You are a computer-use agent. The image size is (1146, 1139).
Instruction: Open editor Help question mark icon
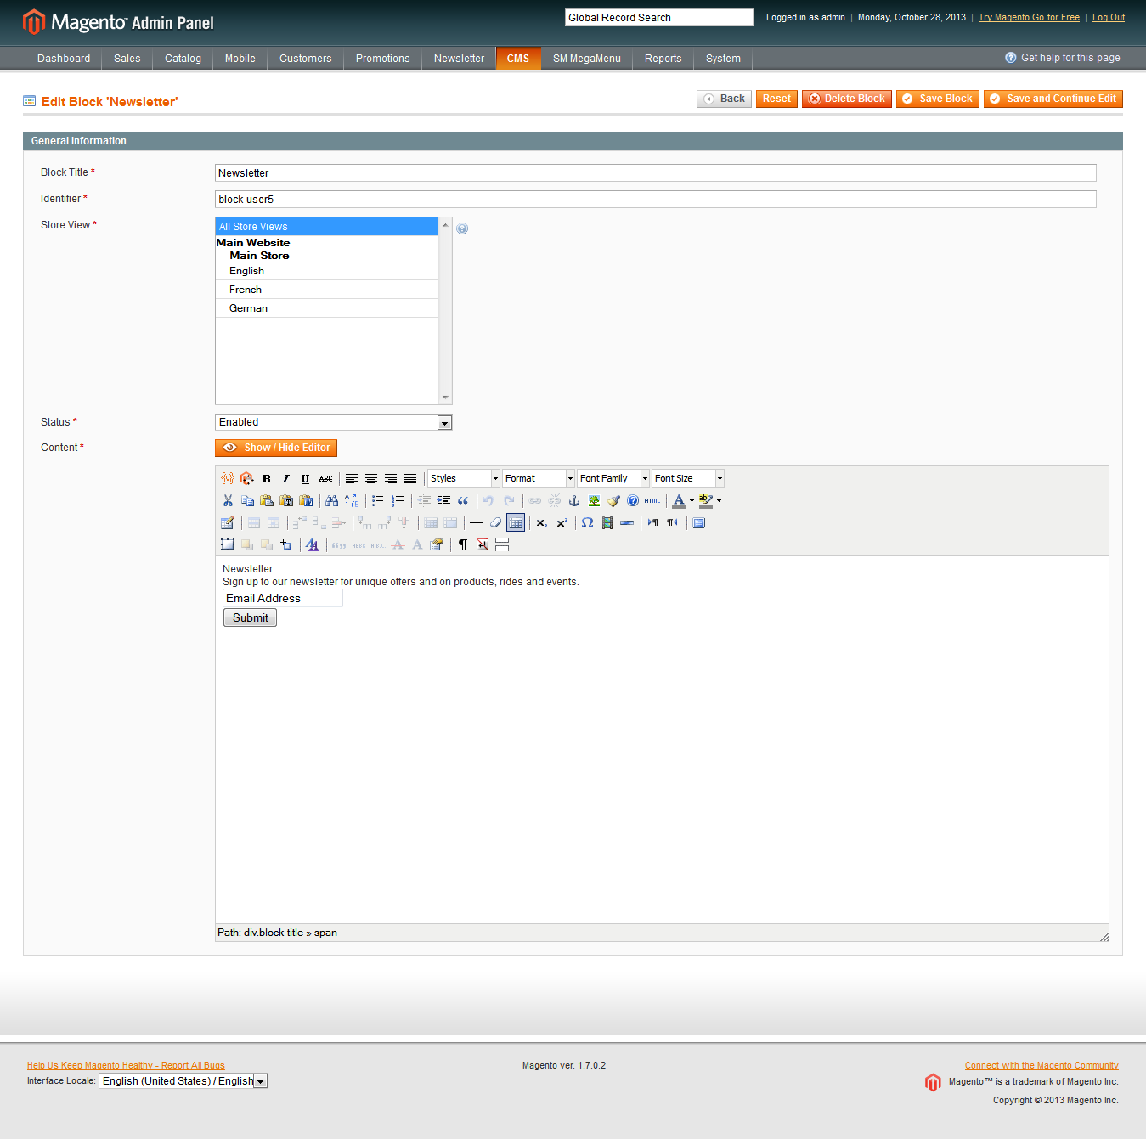[x=633, y=500]
